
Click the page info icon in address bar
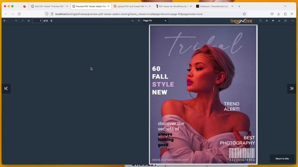click(52, 14)
